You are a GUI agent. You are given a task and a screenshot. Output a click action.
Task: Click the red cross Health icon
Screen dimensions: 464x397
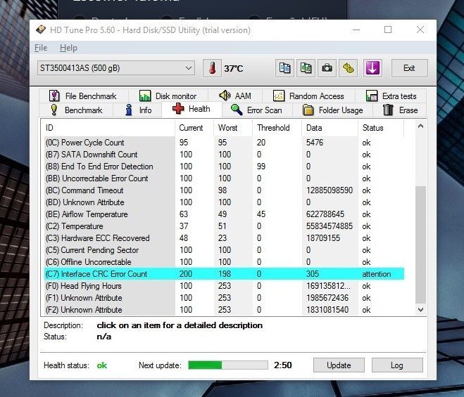(178, 109)
